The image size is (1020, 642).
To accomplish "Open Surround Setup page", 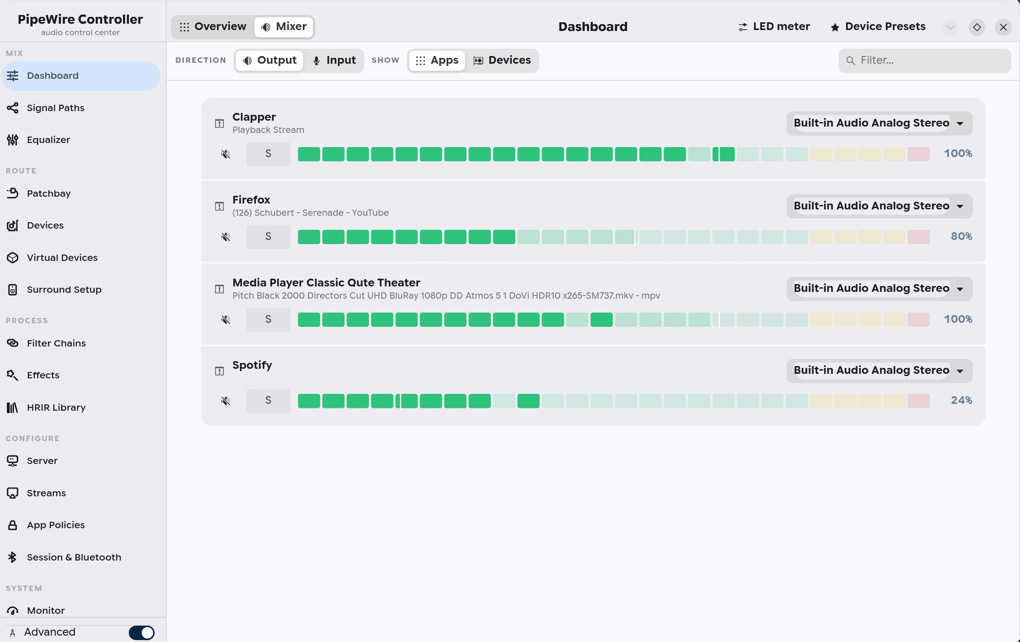I will pyautogui.click(x=81, y=290).
